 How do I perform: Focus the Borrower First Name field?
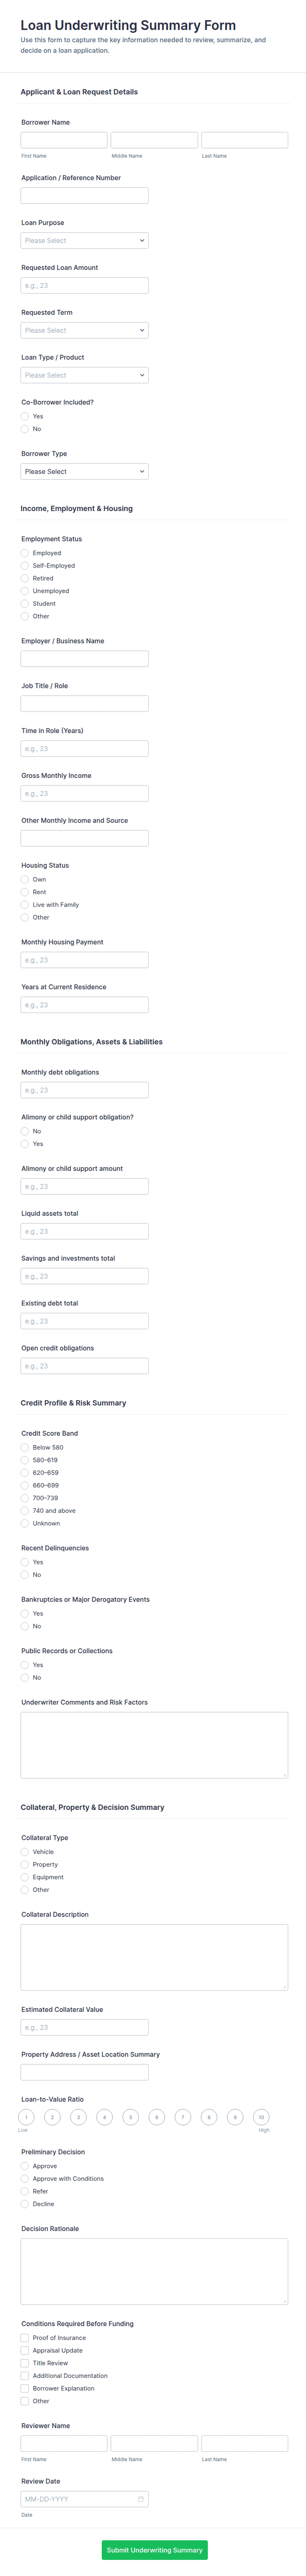pyautogui.click(x=64, y=140)
